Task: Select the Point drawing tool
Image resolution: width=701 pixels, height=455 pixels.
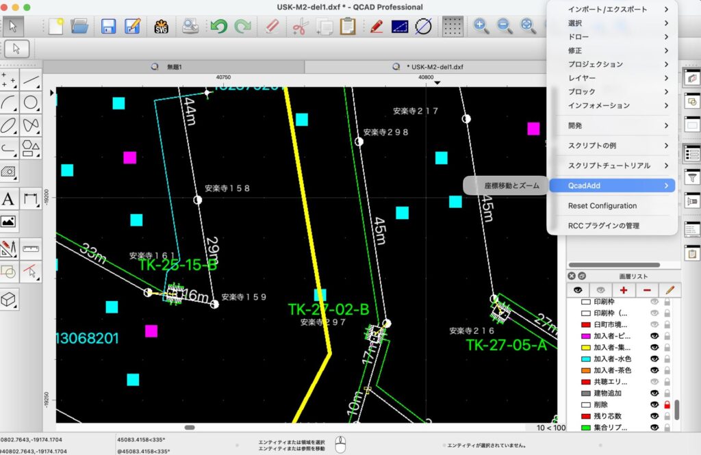Action: coord(9,80)
